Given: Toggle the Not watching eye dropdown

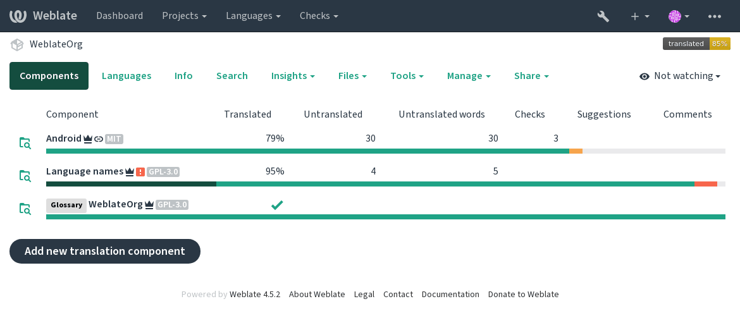Looking at the screenshot, I should (680, 76).
